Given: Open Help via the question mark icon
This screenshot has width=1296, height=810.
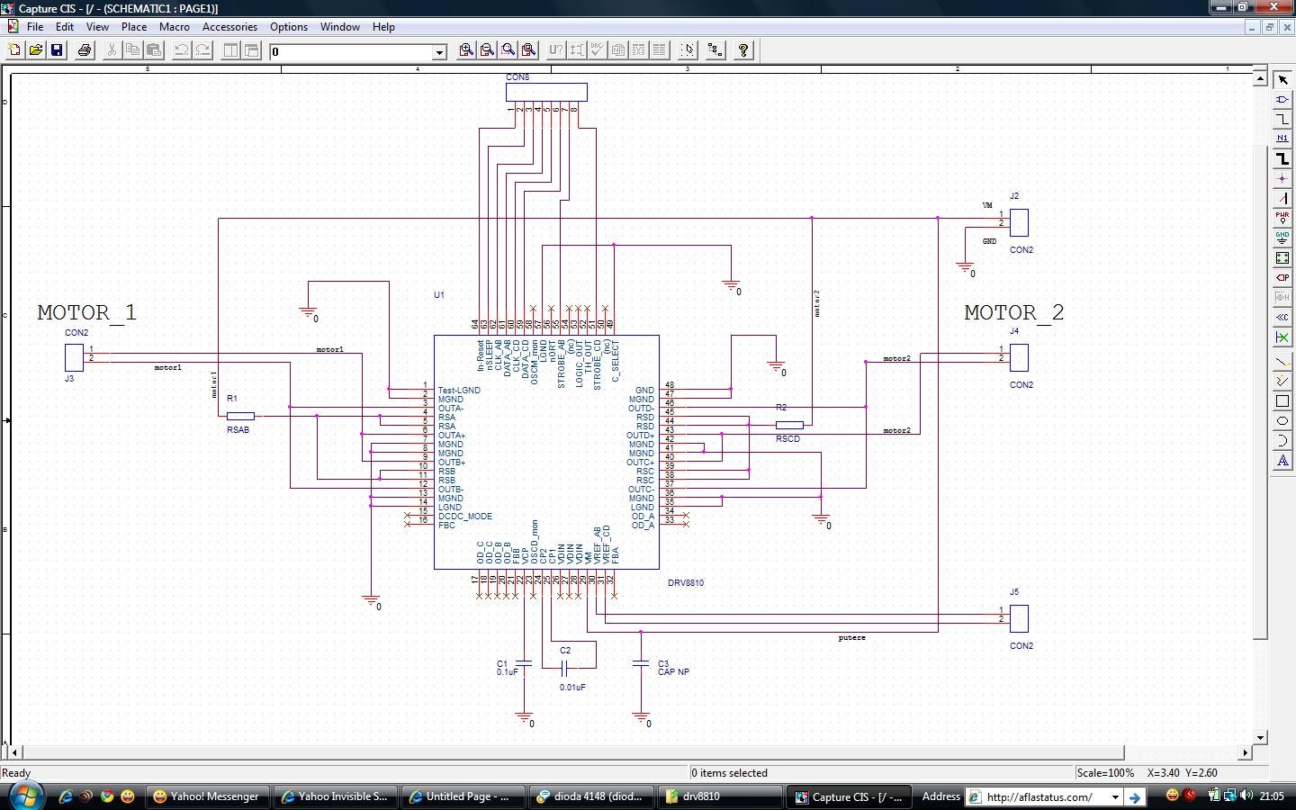Looking at the screenshot, I should click(743, 50).
